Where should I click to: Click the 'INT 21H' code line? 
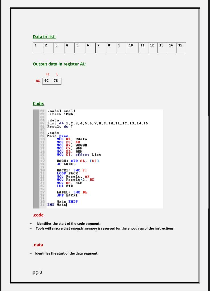pos(65,186)
